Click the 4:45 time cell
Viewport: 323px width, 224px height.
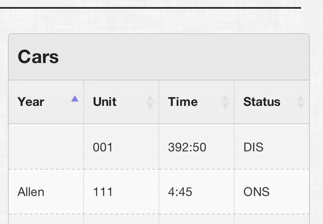point(180,192)
